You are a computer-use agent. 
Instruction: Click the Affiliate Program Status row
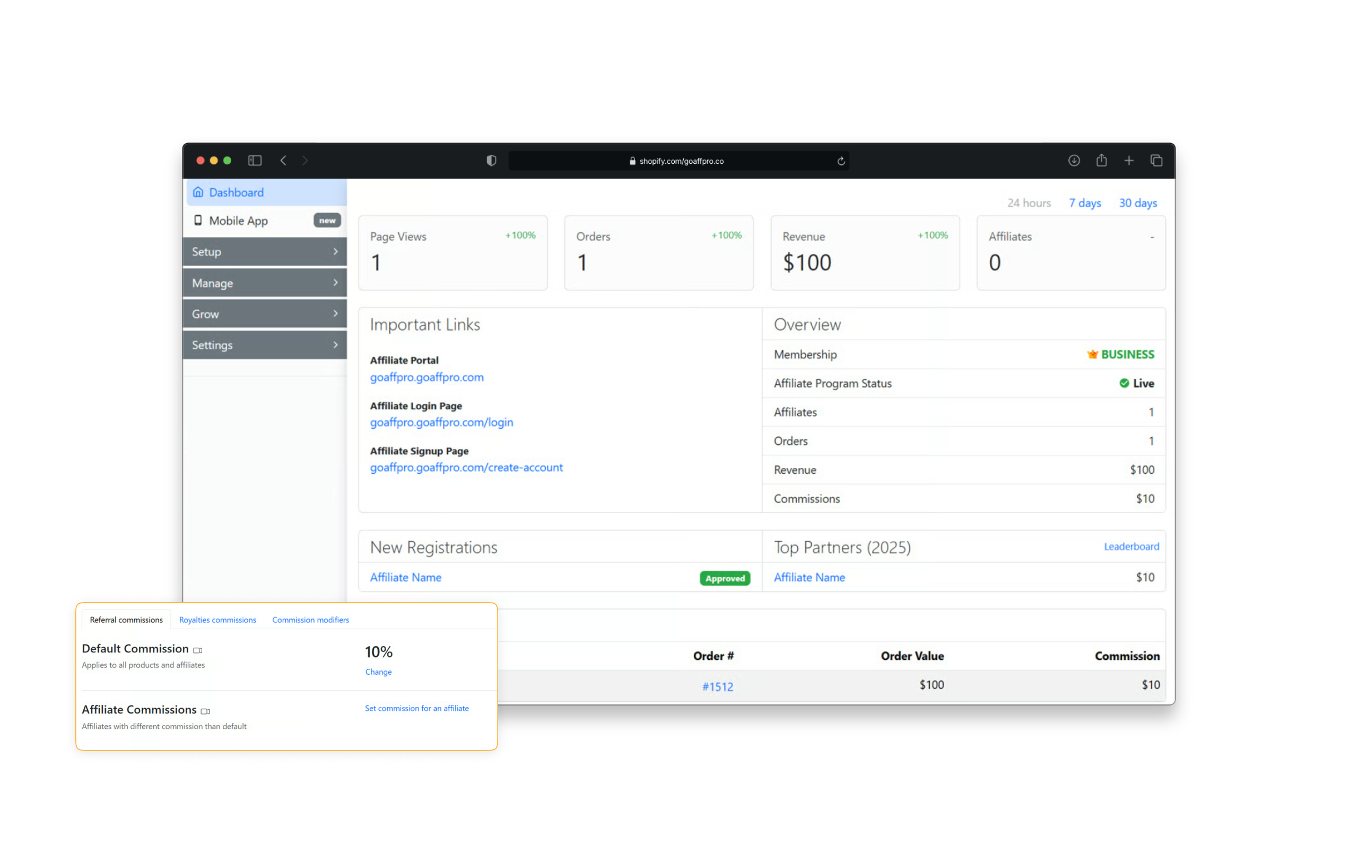(x=963, y=383)
